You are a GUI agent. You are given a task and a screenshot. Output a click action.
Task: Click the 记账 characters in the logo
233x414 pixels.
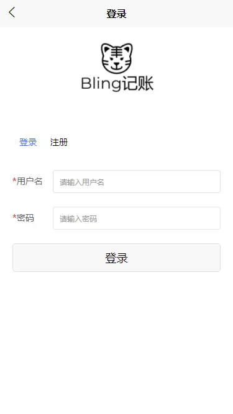coord(138,84)
